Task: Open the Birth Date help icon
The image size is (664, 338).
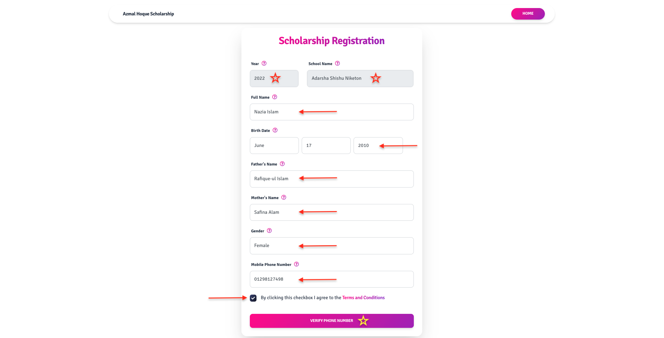Action: pyautogui.click(x=275, y=130)
